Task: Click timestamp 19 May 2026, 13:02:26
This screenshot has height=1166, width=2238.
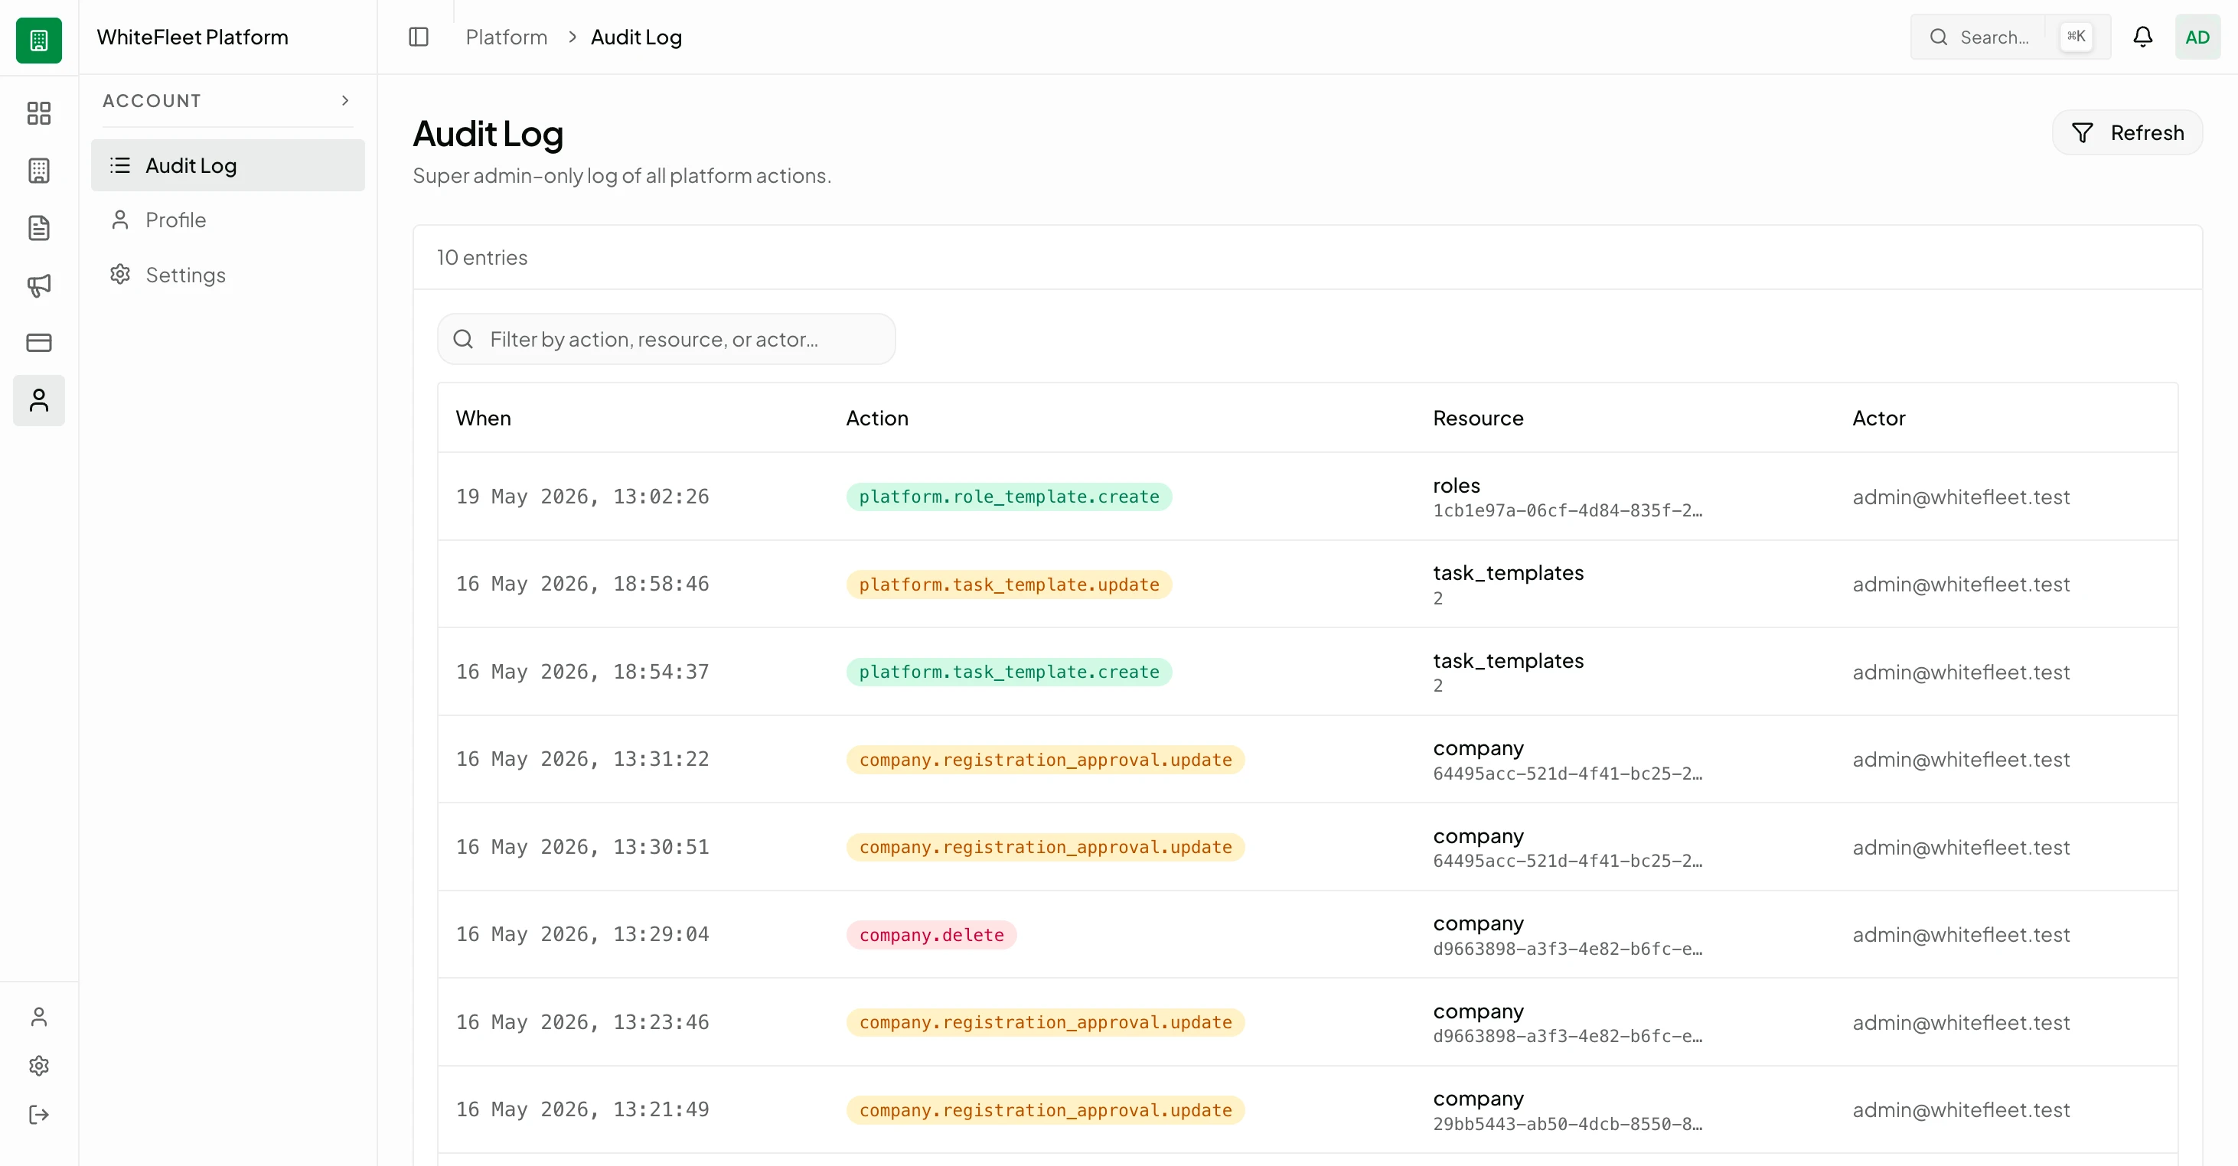Action: [x=582, y=497]
